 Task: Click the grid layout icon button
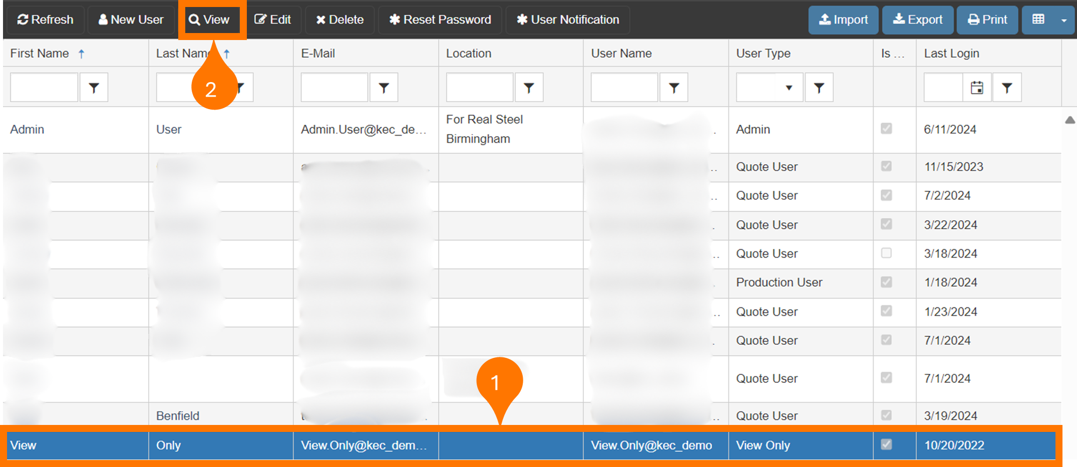[1038, 20]
